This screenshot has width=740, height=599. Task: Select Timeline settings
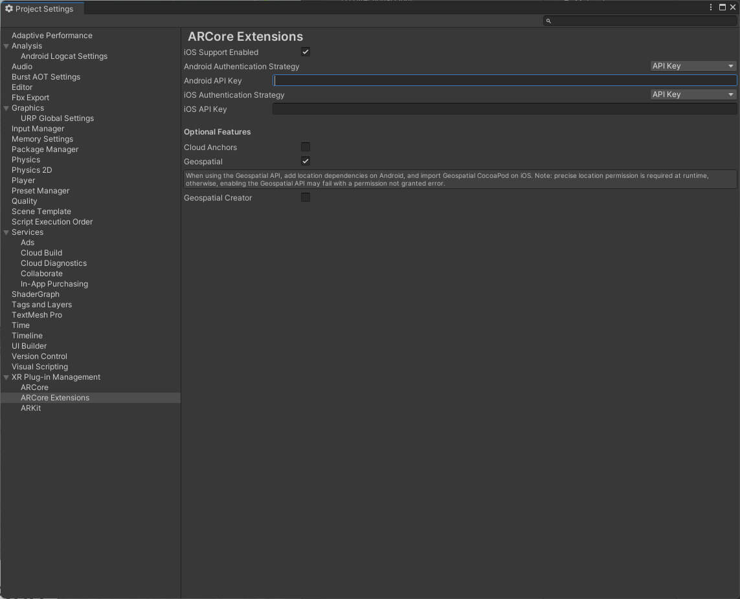[27, 336]
